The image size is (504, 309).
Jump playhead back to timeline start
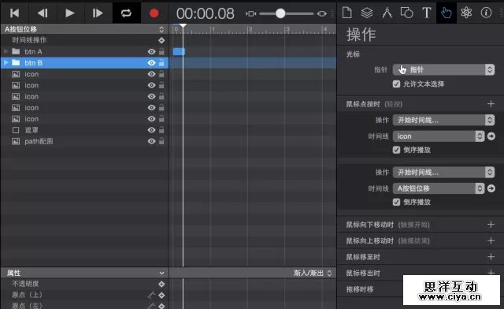coord(14,13)
